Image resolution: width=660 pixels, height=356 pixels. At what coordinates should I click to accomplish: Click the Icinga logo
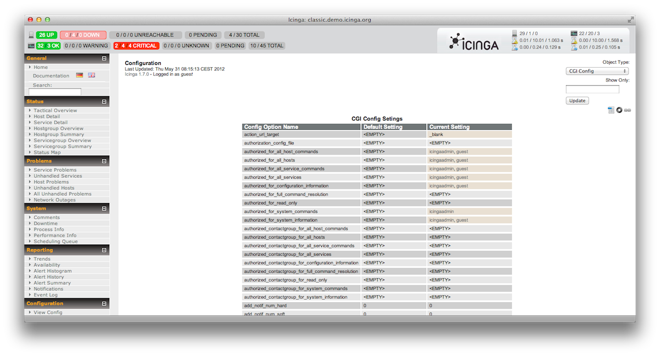(x=474, y=42)
